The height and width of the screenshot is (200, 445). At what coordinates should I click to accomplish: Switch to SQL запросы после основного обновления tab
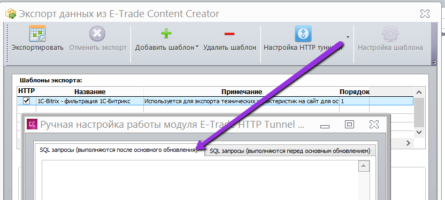pos(119,150)
